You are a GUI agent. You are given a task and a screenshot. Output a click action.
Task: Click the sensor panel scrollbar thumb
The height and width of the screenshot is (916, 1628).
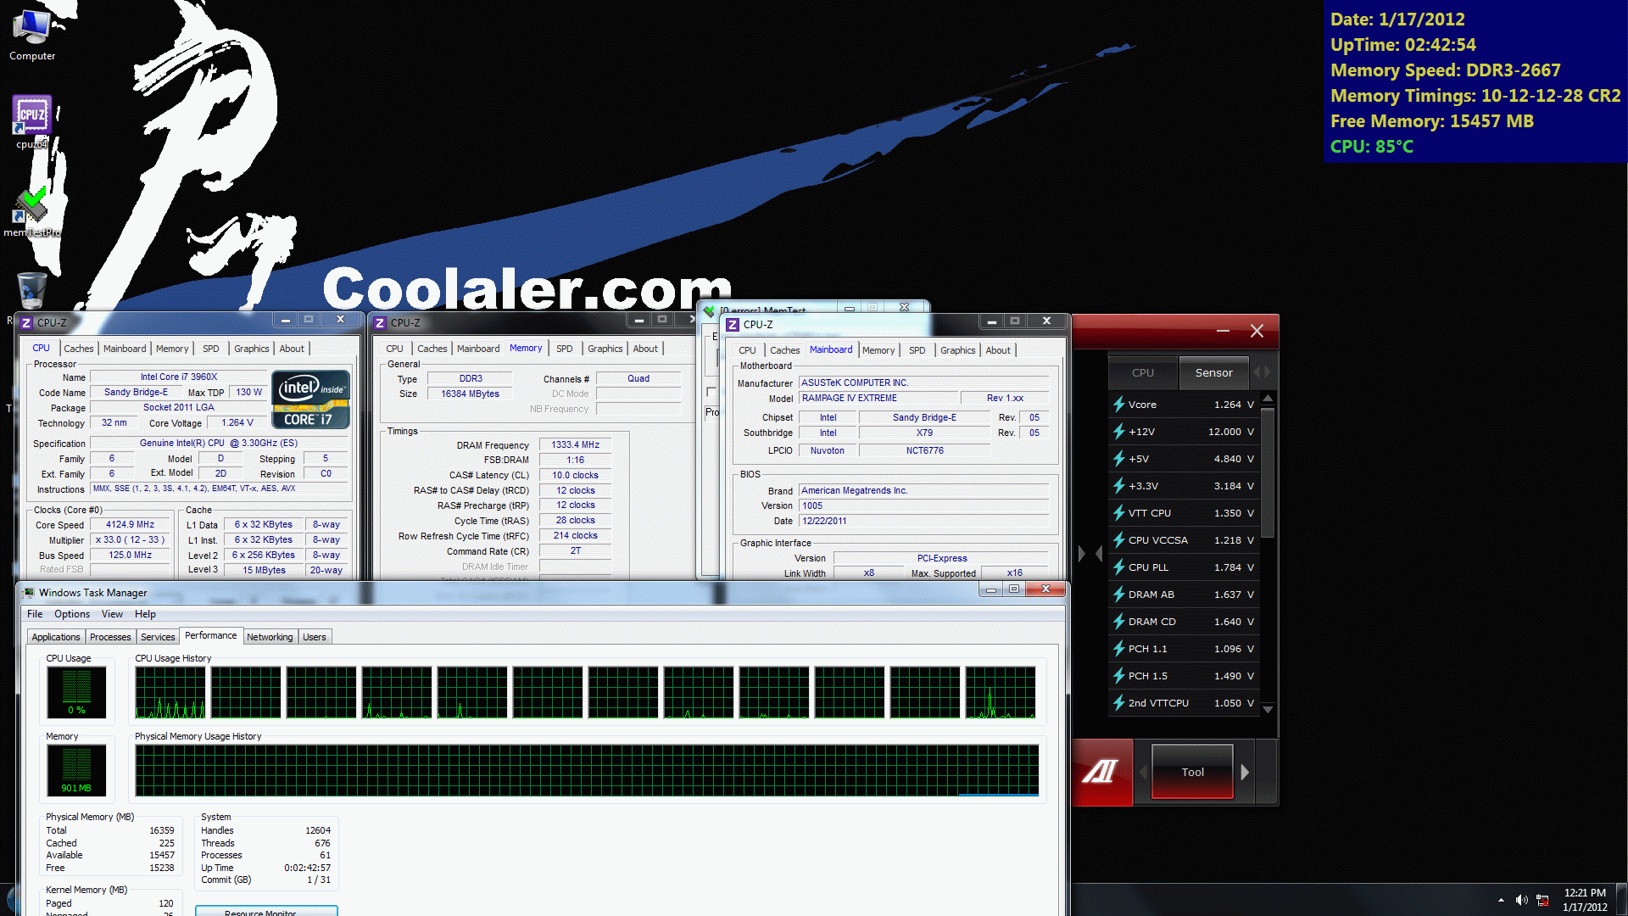(1268, 471)
